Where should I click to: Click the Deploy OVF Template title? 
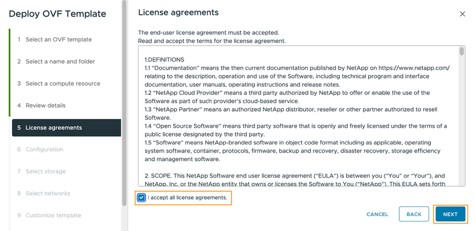(x=57, y=14)
